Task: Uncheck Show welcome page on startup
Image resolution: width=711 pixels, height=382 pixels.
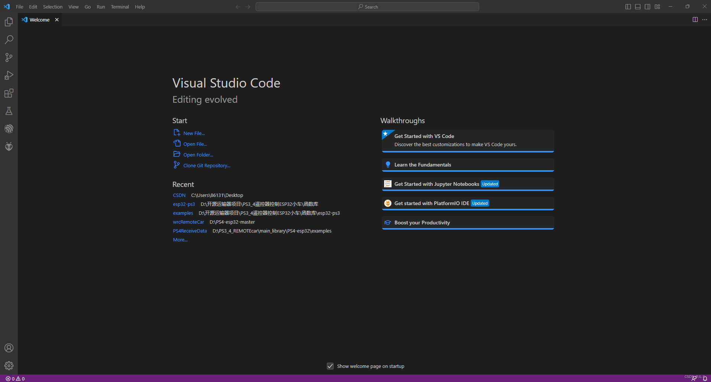Action: coord(330,366)
